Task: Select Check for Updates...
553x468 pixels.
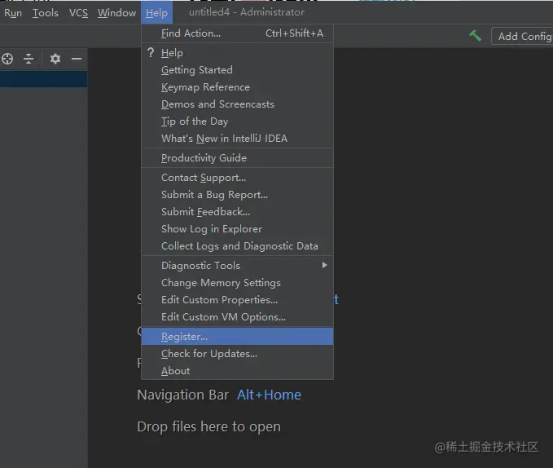Action: pos(237,354)
